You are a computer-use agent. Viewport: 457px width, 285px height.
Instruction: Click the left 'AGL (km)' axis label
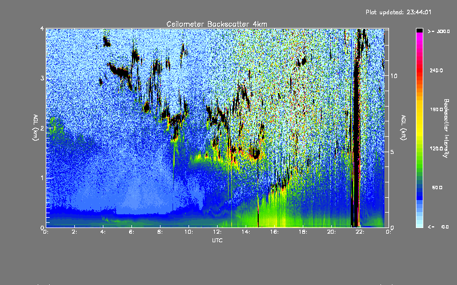click(35, 128)
